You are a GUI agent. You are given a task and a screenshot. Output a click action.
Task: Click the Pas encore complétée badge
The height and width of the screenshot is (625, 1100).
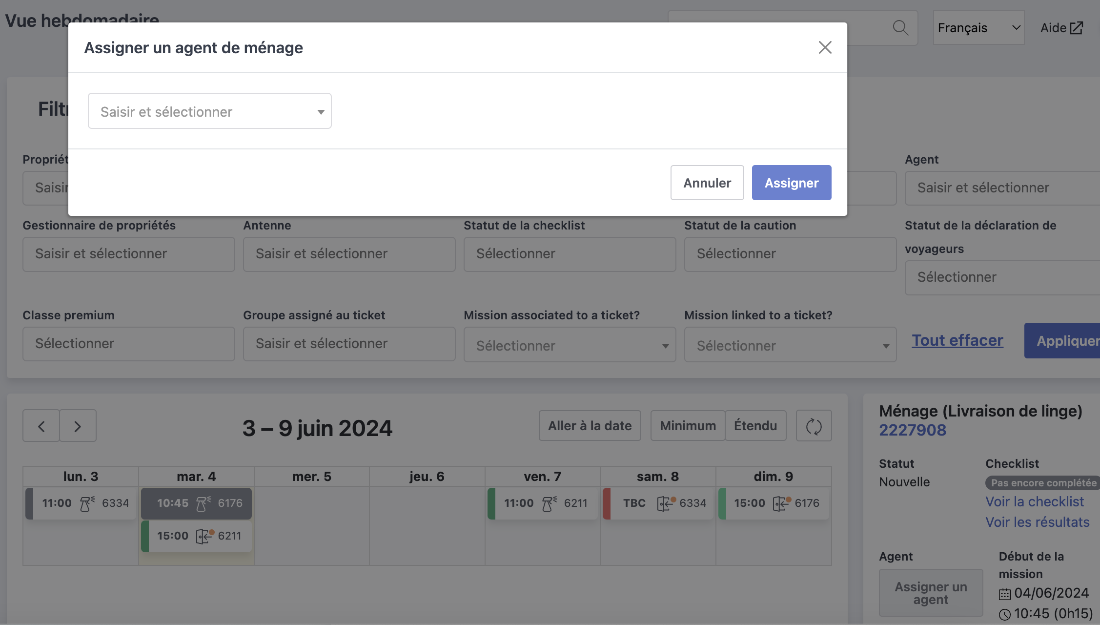click(1043, 483)
